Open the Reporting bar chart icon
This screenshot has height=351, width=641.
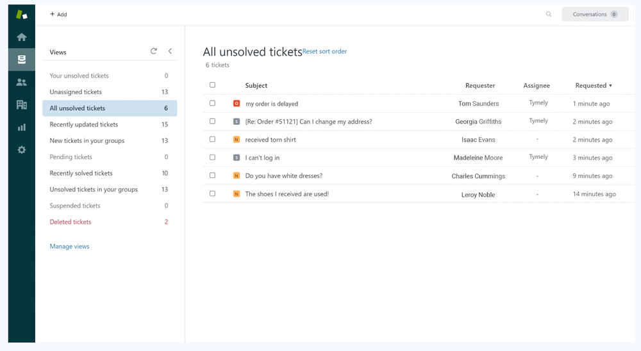pos(22,127)
